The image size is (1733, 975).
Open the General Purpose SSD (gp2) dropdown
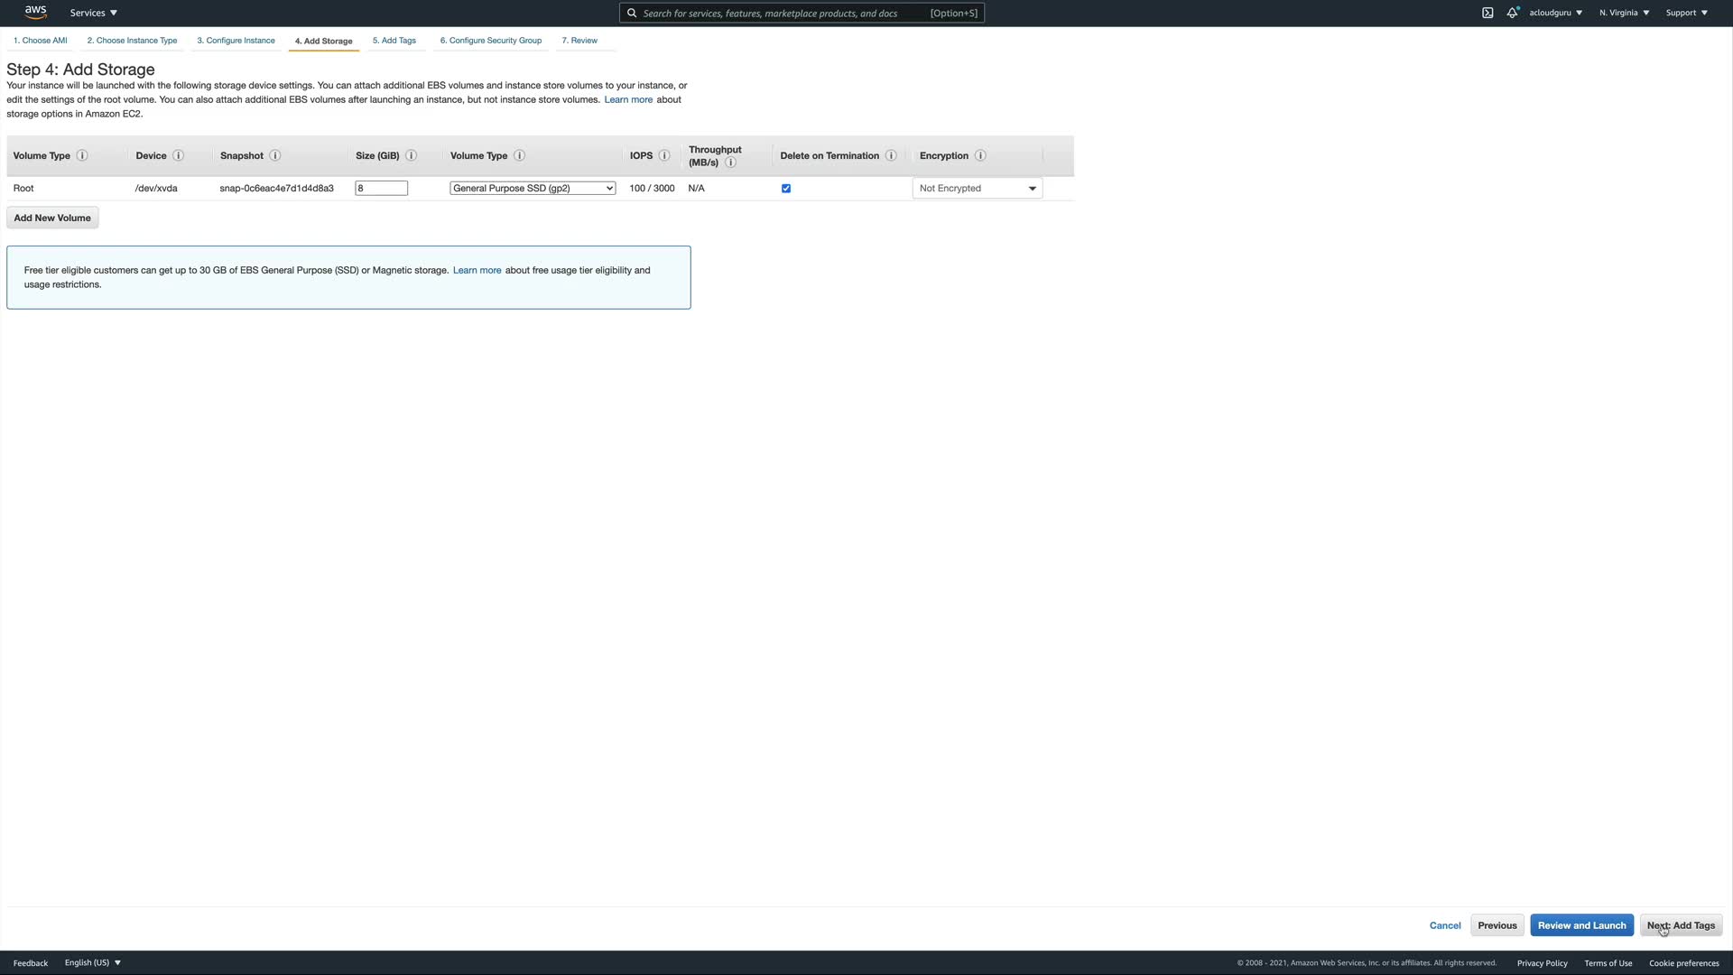[533, 188]
